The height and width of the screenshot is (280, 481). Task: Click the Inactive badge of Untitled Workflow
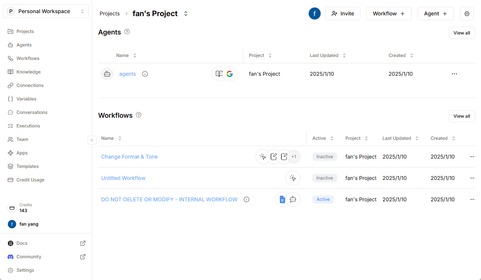(325, 178)
